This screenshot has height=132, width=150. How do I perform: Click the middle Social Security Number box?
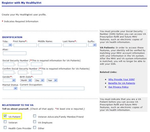pyautogui.click(x=22, y=64)
